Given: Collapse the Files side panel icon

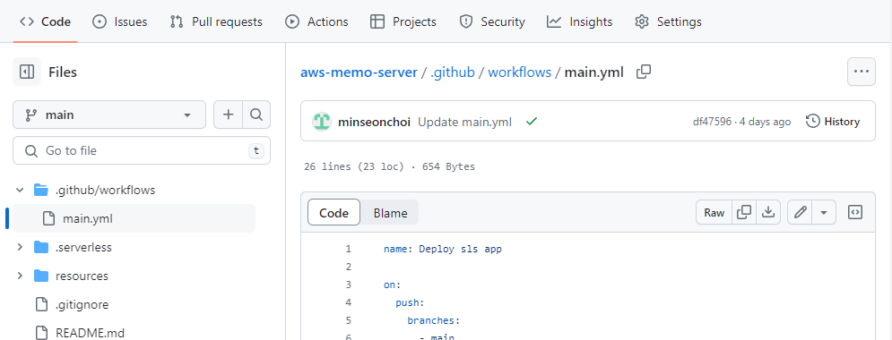Looking at the screenshot, I should coord(27,72).
